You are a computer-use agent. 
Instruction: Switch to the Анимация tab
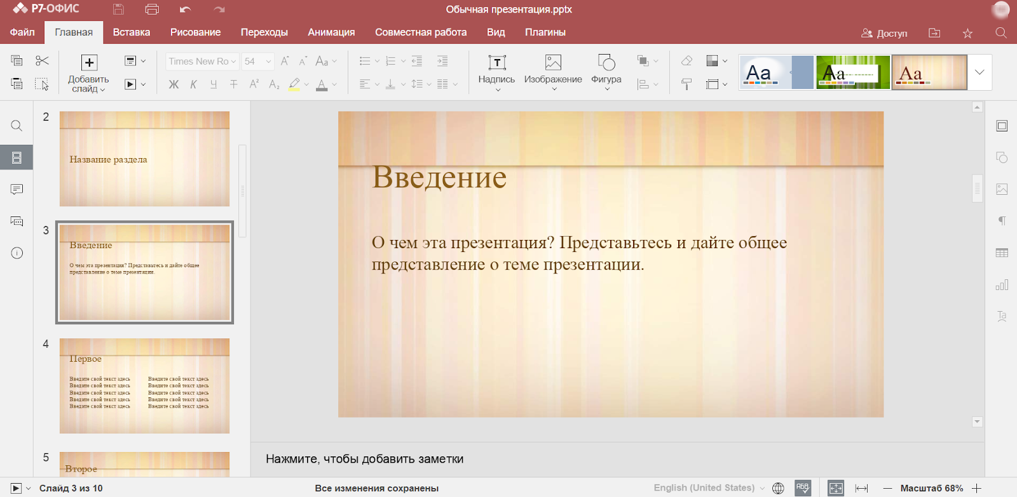(x=331, y=32)
